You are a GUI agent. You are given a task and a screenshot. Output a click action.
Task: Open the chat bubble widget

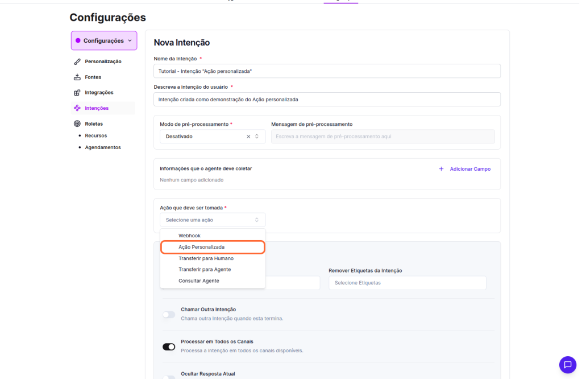click(x=567, y=365)
